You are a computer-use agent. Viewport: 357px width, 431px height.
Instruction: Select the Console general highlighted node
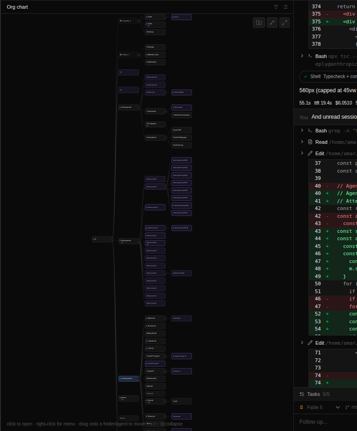click(x=128, y=378)
